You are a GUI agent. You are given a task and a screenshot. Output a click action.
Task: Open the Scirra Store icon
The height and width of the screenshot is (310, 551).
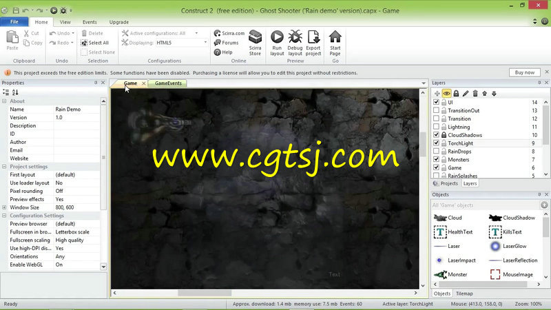255,37
